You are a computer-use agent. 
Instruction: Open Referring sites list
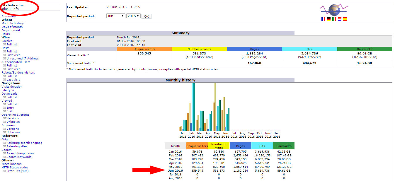17,146
